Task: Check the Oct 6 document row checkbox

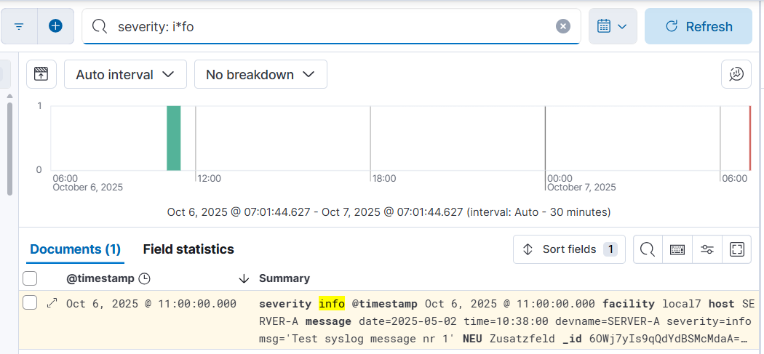Action: tap(30, 303)
